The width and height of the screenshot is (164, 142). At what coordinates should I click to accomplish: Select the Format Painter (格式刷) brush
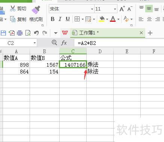pos(36,14)
